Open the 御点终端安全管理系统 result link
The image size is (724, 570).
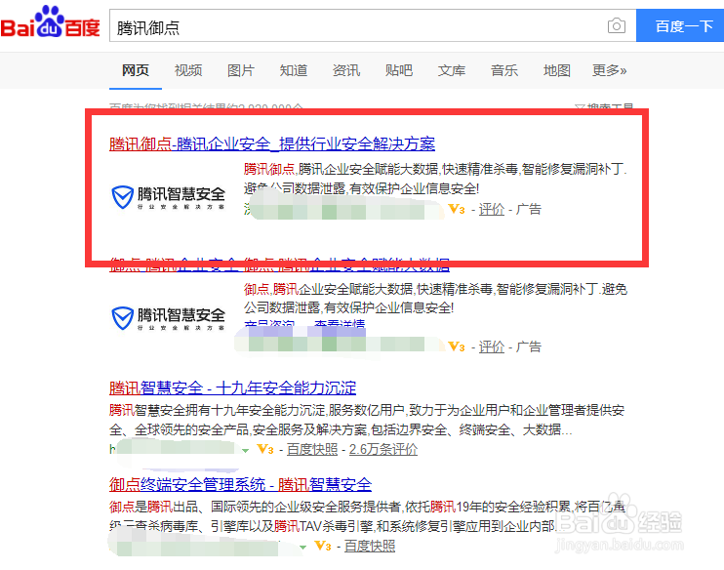point(241,484)
